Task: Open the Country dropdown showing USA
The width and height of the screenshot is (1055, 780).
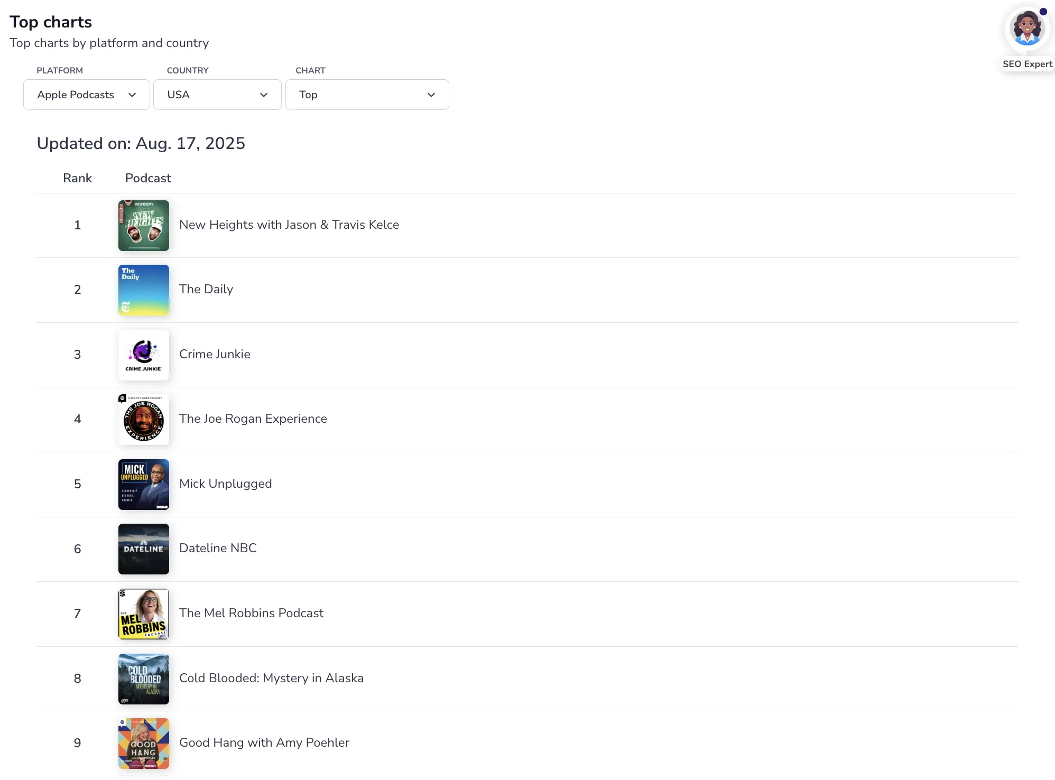Action: (217, 95)
